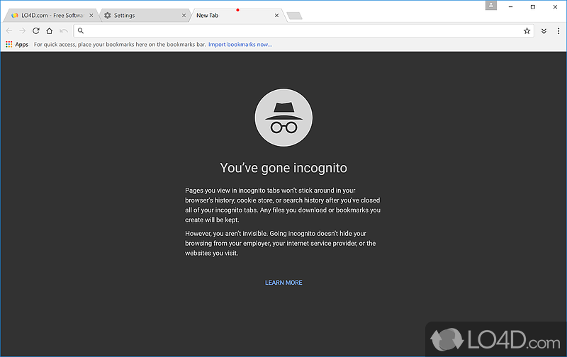Minimize the browser window
Image resolution: width=567 pixels, height=357 pixels.
510,7
